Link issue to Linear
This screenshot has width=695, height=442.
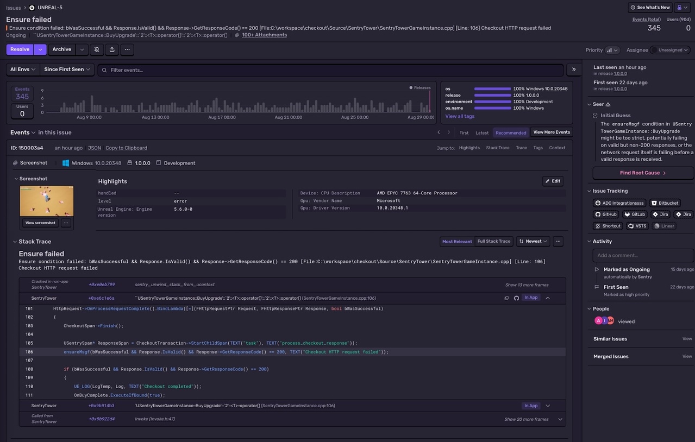[x=664, y=226]
